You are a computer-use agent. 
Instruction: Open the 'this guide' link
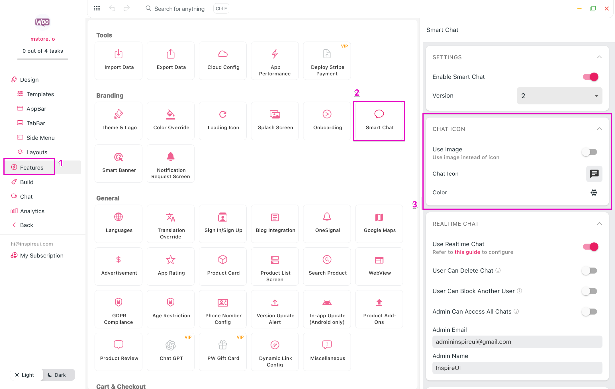click(467, 252)
